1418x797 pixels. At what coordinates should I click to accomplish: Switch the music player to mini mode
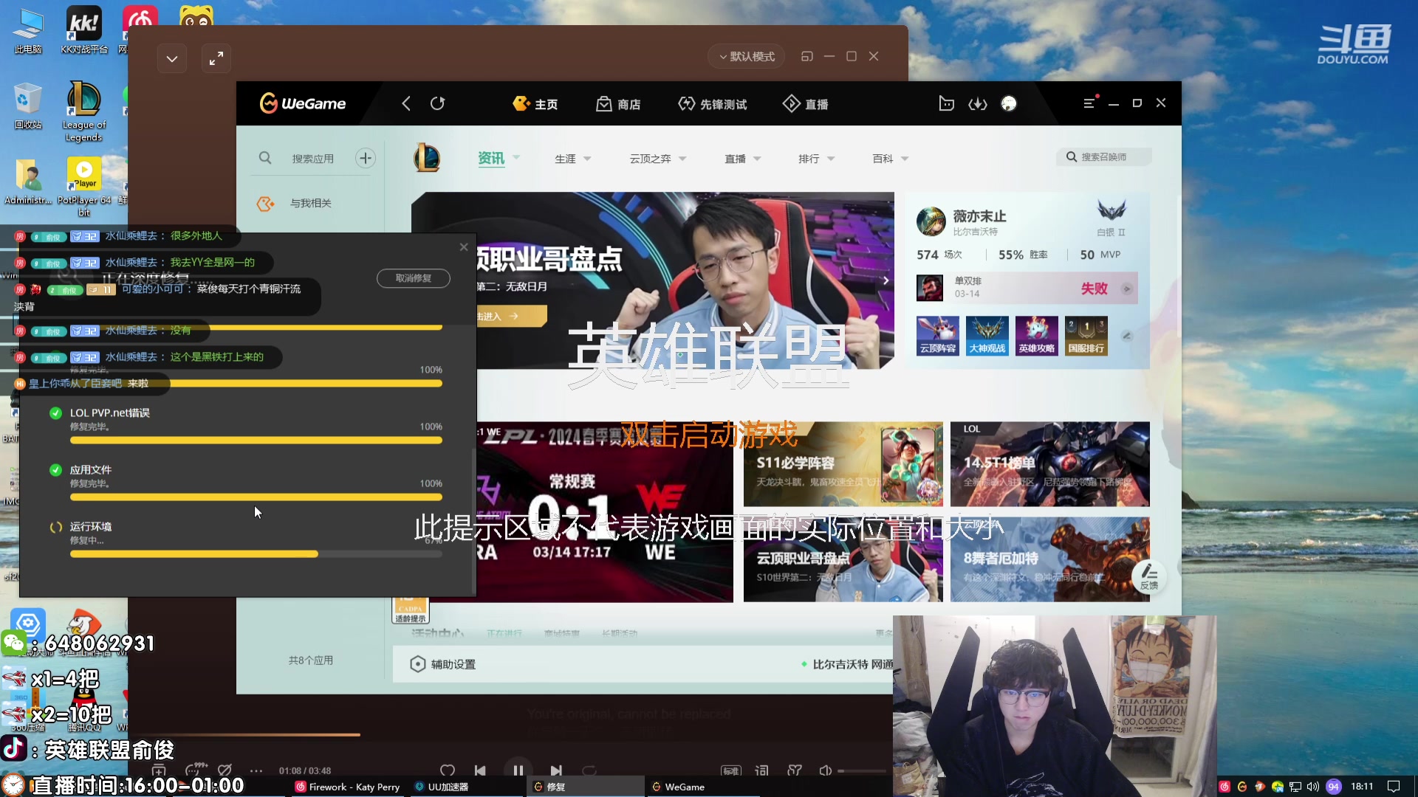click(806, 56)
